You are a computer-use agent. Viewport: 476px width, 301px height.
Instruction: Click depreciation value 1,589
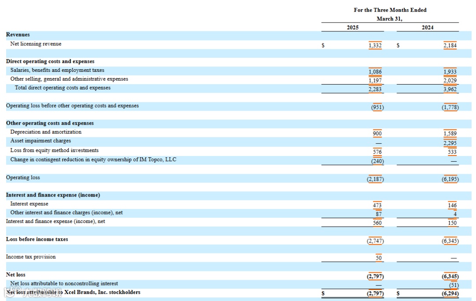click(450, 134)
